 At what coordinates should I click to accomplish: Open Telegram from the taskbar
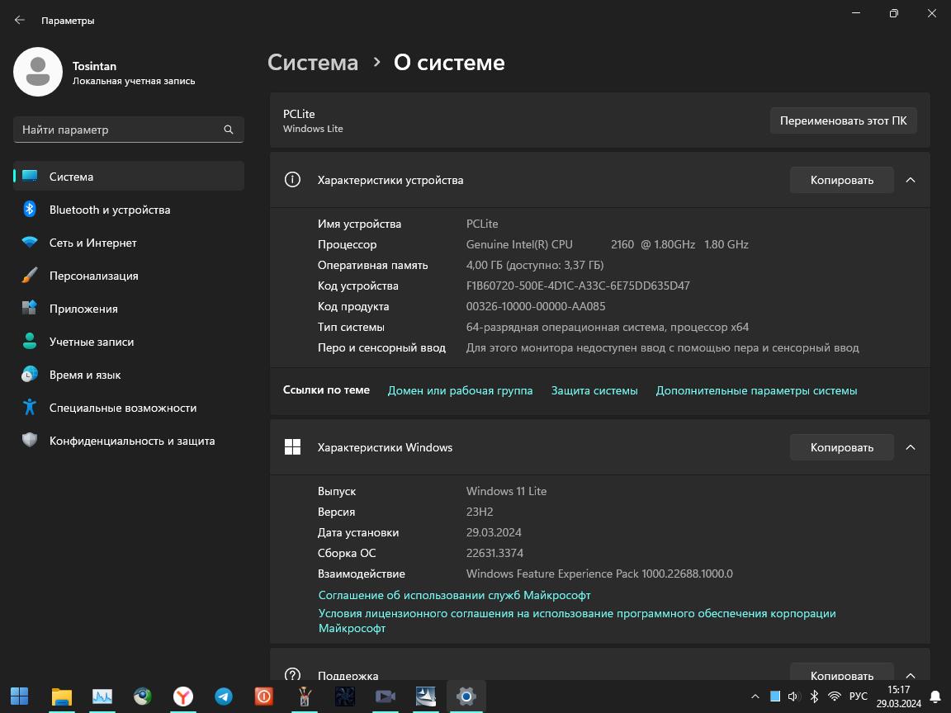coord(223,696)
